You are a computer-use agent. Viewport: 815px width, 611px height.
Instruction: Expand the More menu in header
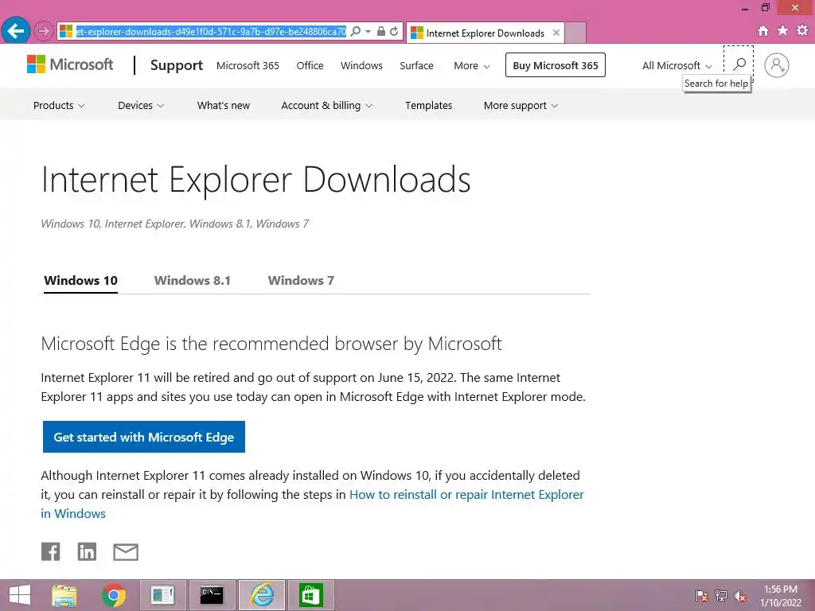click(x=471, y=66)
